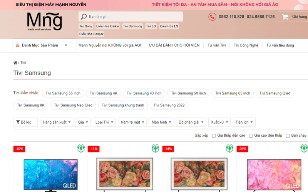The width and height of the screenshot is (308, 192).
Task: Open the blue QLED TV product thumbnail
Action: (x=51, y=175)
